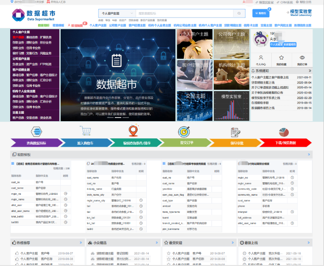The height and width of the screenshot is (266, 324).
Task: Click the 下载/预览数据 red arrow step
Action: pos(286,143)
